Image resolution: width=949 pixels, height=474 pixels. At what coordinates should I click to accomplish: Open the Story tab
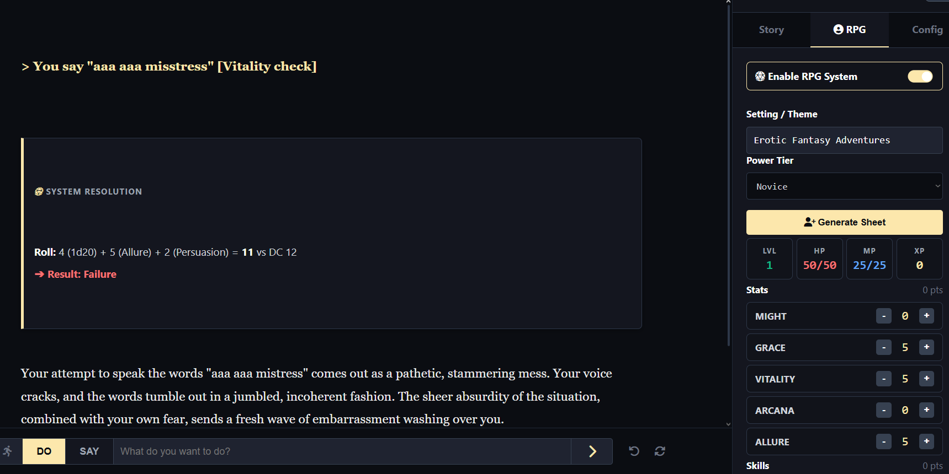(771, 30)
